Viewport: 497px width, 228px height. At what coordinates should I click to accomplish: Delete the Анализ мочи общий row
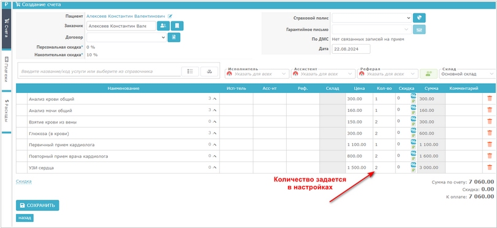pos(490,110)
